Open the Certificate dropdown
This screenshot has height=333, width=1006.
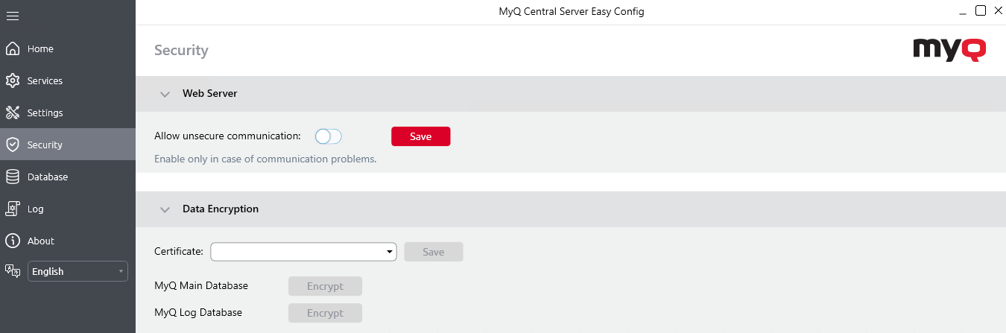pyautogui.click(x=303, y=252)
